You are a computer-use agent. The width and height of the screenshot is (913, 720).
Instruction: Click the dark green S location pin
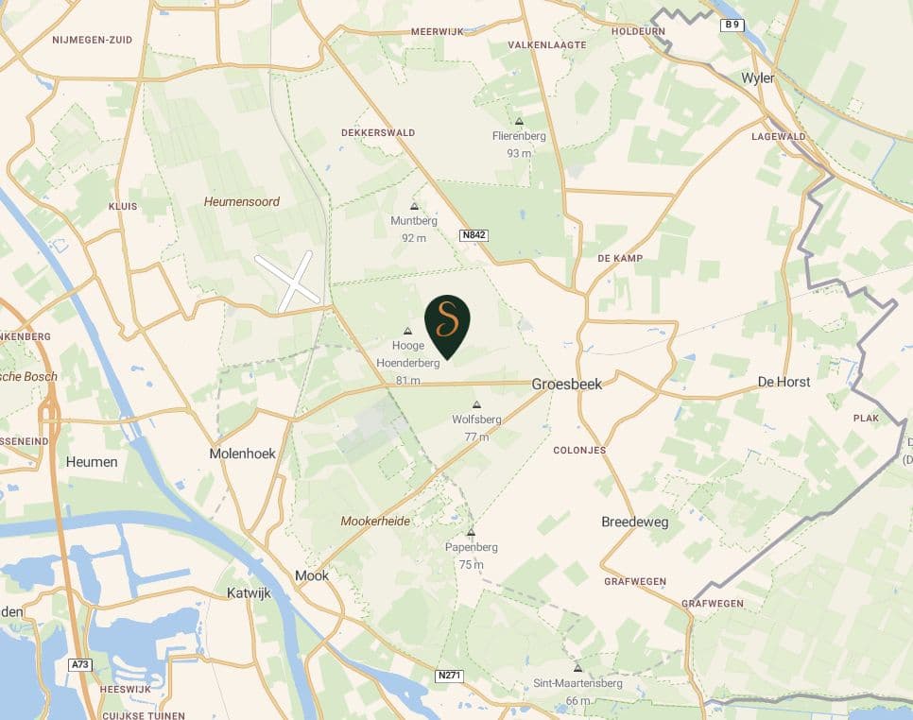pyautogui.click(x=447, y=327)
